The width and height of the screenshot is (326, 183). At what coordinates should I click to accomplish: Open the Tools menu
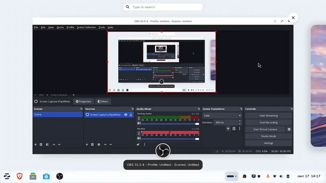click(x=102, y=27)
